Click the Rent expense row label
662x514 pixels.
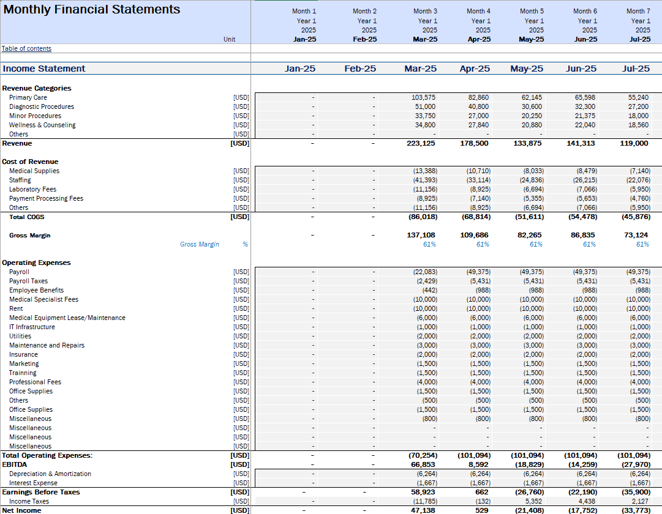click(16, 309)
